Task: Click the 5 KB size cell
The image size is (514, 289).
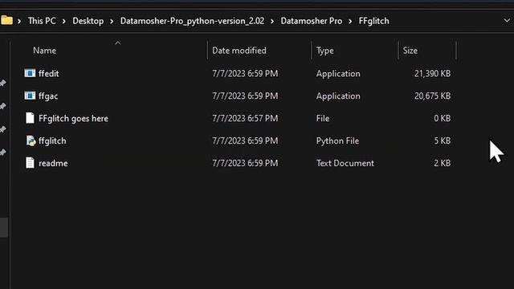Action: click(x=443, y=141)
